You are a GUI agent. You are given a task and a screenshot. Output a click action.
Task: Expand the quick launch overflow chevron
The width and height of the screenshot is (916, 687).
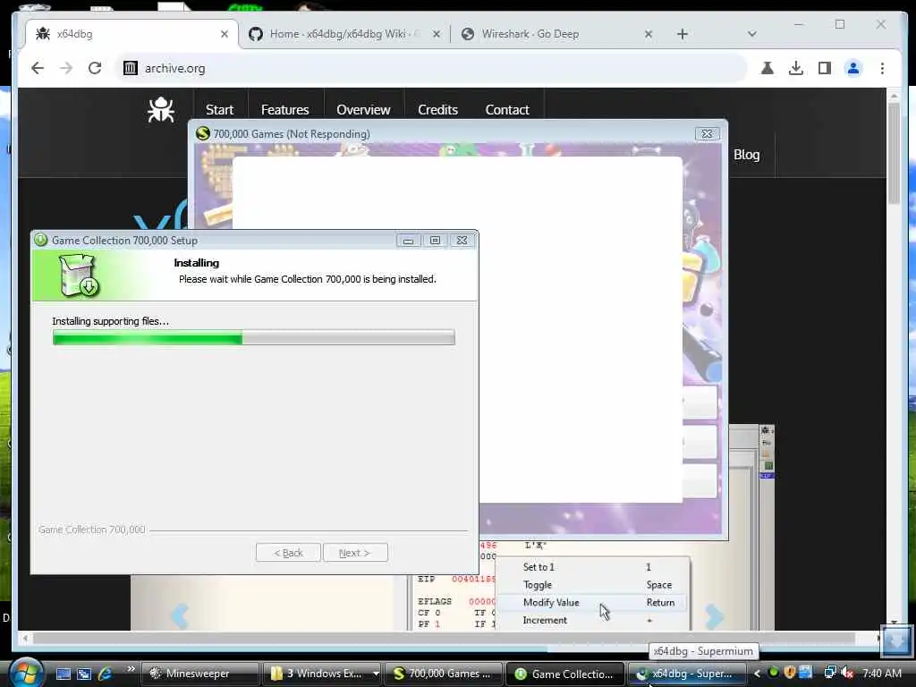click(131, 669)
